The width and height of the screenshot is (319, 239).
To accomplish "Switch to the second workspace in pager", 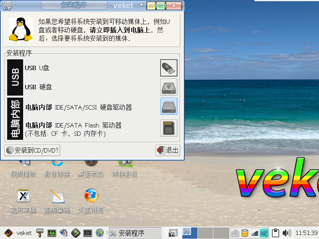I will [205, 233].
